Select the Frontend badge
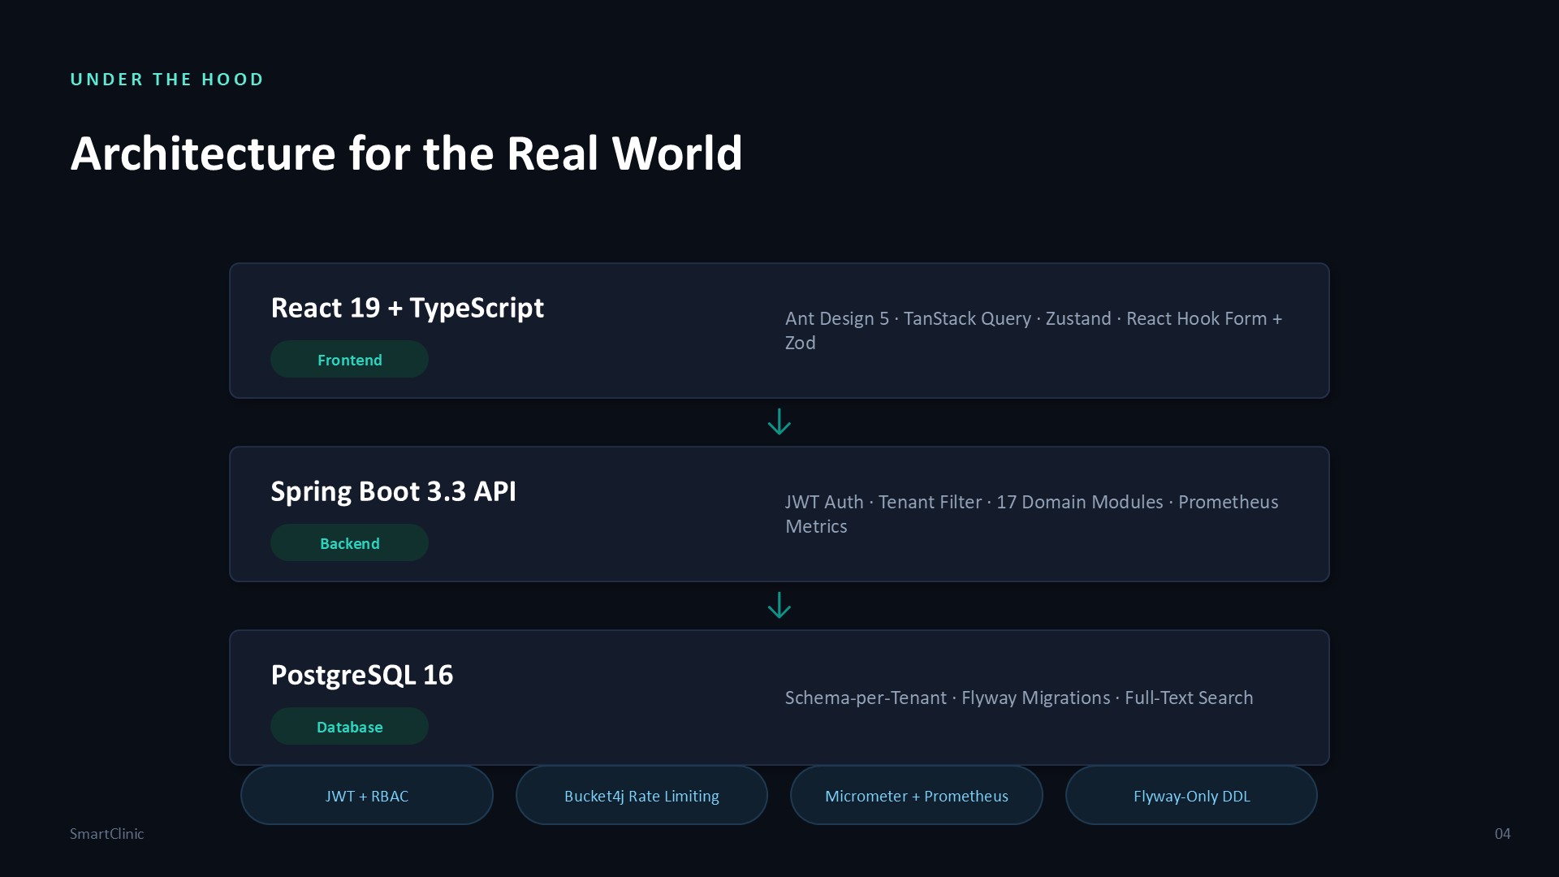1559x877 pixels. click(x=349, y=359)
